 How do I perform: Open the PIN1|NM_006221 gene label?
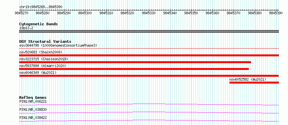coord(33,101)
